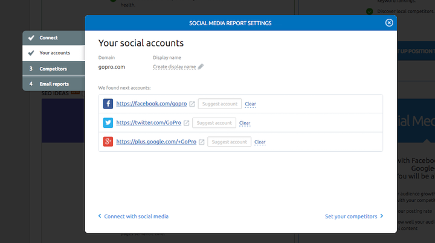Open facebook.com/gopro external link icon
Image resolution: width=435 pixels, height=243 pixels.
(x=192, y=104)
